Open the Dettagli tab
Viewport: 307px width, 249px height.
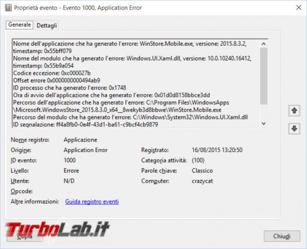tap(47, 26)
